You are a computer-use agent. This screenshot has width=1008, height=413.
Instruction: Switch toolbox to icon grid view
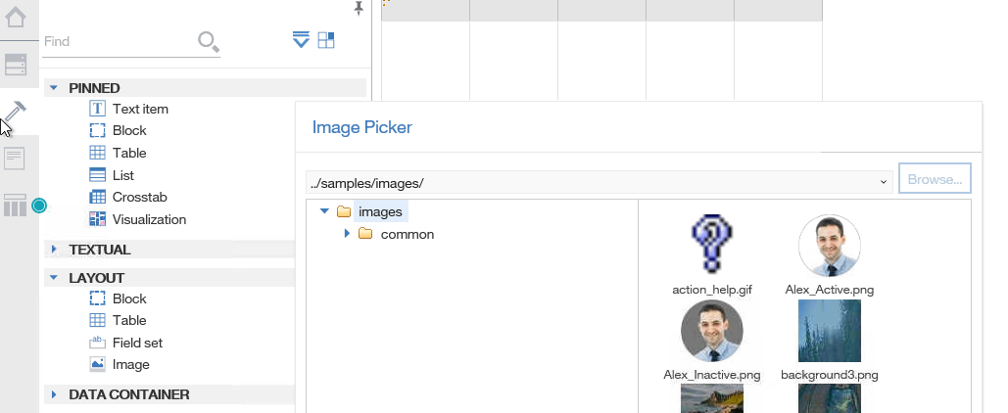point(326,40)
